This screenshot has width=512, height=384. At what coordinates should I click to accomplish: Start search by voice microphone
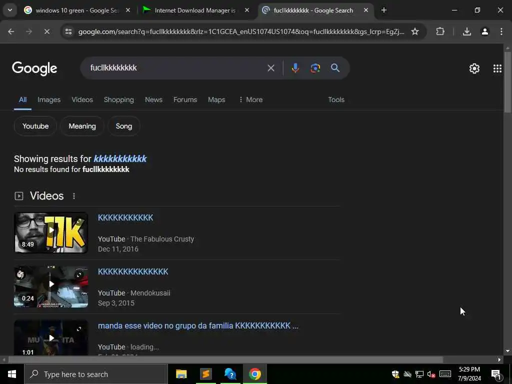(295, 68)
